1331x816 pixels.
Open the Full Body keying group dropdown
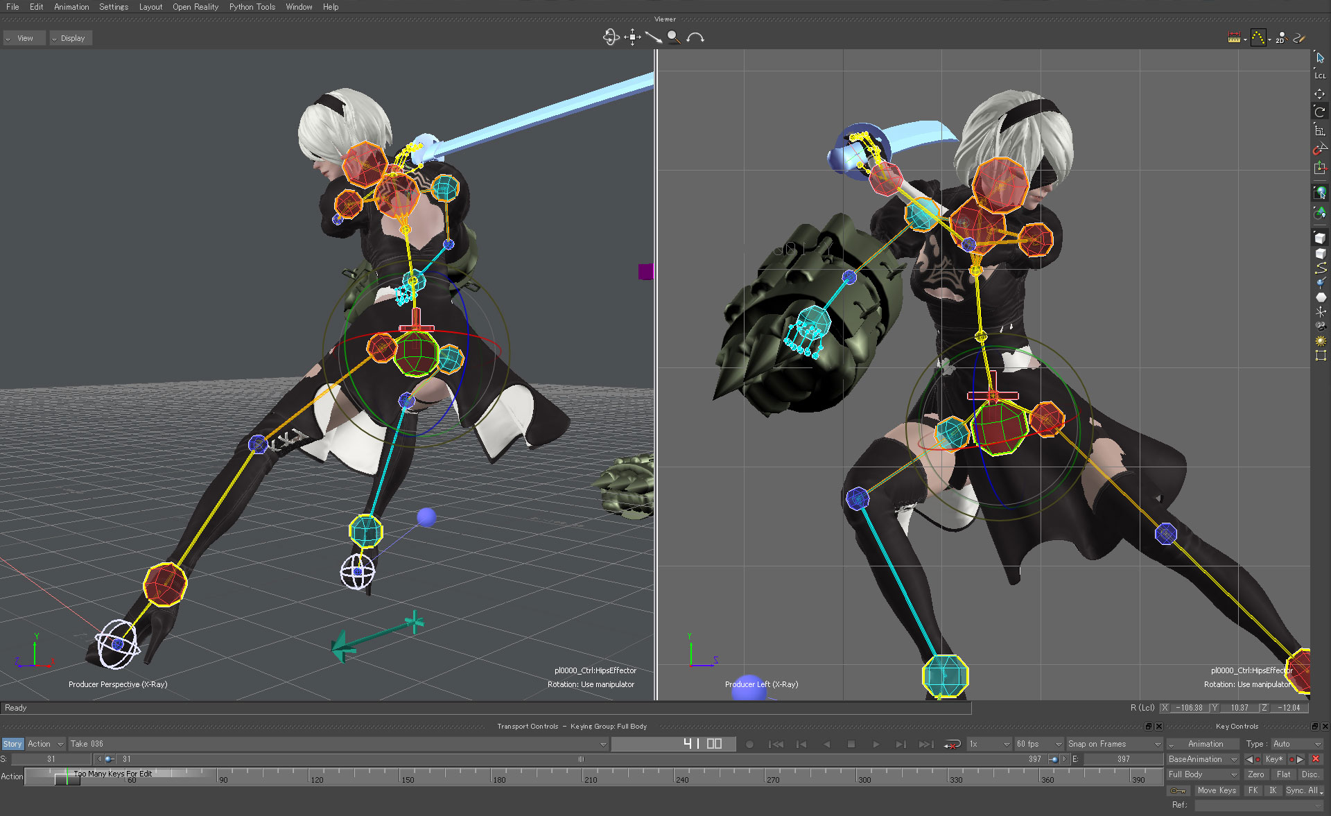(x=1203, y=774)
